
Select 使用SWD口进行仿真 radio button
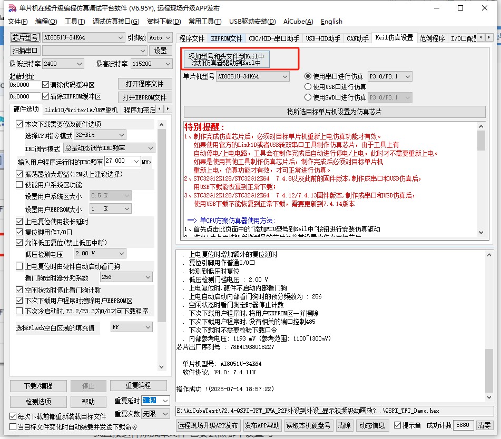click(308, 97)
